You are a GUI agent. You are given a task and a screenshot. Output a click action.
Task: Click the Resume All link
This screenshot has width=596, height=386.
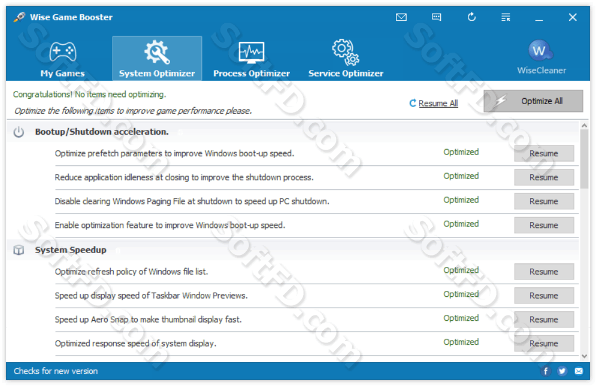click(x=438, y=104)
